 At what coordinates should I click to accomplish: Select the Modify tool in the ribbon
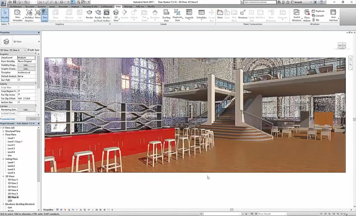5,15
